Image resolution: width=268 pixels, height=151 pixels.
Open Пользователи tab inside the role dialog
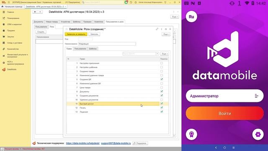tap(80, 49)
